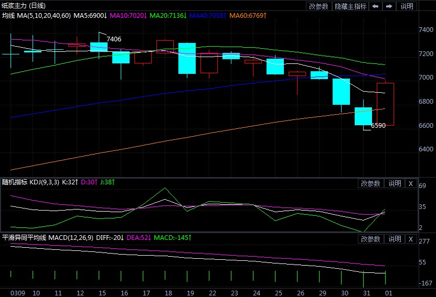The height and width of the screenshot is (297, 436).
Task: Select the orange MA60:6769 label
Action: 248,16
